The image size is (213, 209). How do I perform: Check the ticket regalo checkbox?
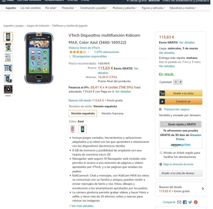coord(161,152)
